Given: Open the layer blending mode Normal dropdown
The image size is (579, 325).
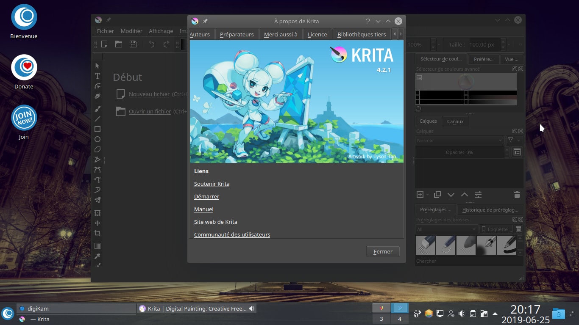Looking at the screenshot, I should (x=459, y=140).
